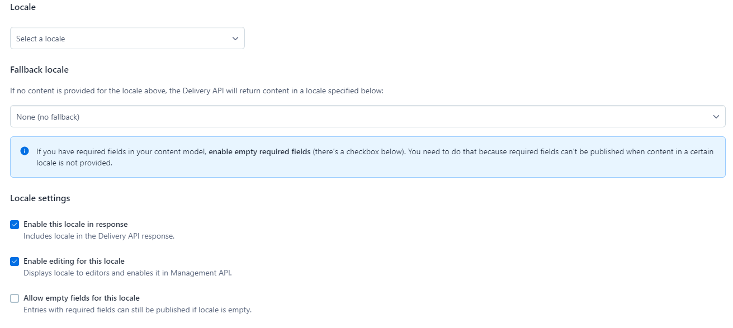Click the info icon in blue notice
Image resolution: width=733 pixels, height=328 pixels.
pos(24,151)
